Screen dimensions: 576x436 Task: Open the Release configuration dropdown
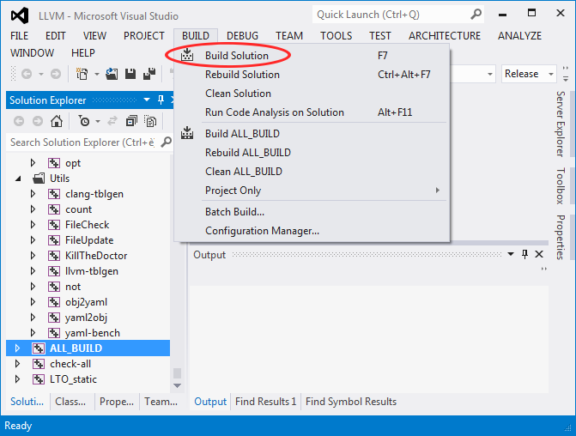click(x=527, y=75)
